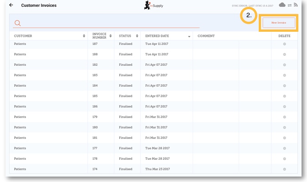Image resolution: width=307 pixels, height=182 pixels.
Task: Mark invoice 179 for deletion
Action: point(285,117)
